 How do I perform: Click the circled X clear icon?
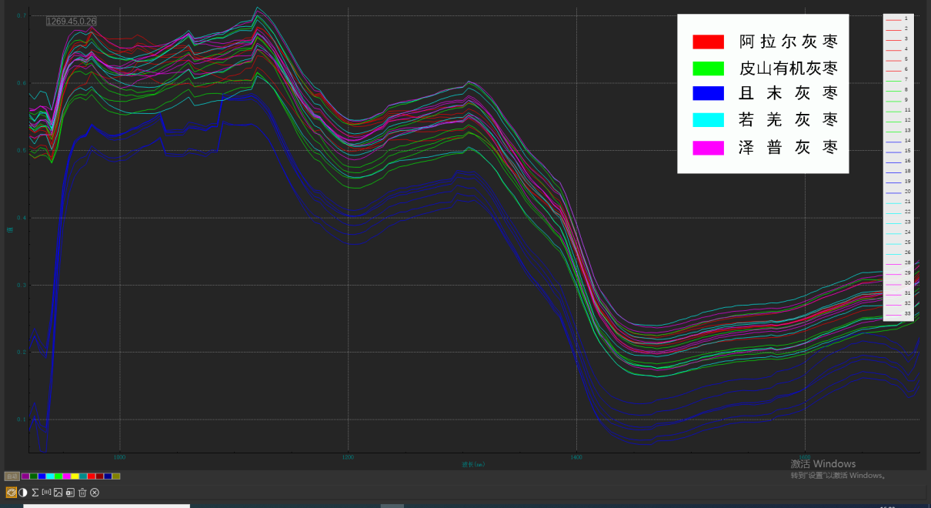[x=95, y=493]
